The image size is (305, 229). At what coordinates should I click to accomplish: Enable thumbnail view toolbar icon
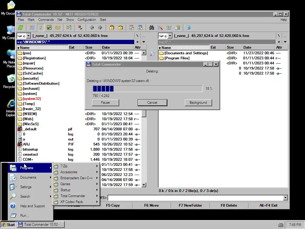(49, 28)
